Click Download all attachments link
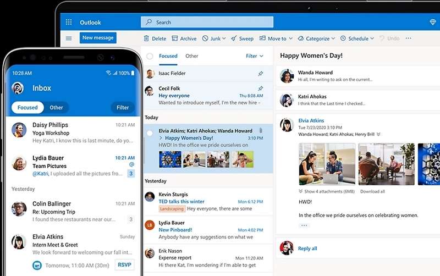This screenshot has height=276, width=440. click(x=372, y=191)
